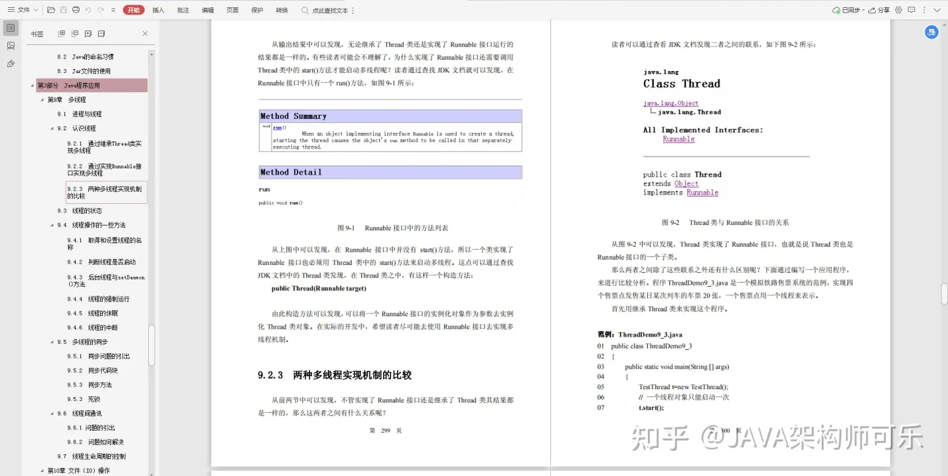Screen dimensions: 948x476
Task: Click the feedback chat bubble icon
Action: pyautogui.click(x=911, y=10)
